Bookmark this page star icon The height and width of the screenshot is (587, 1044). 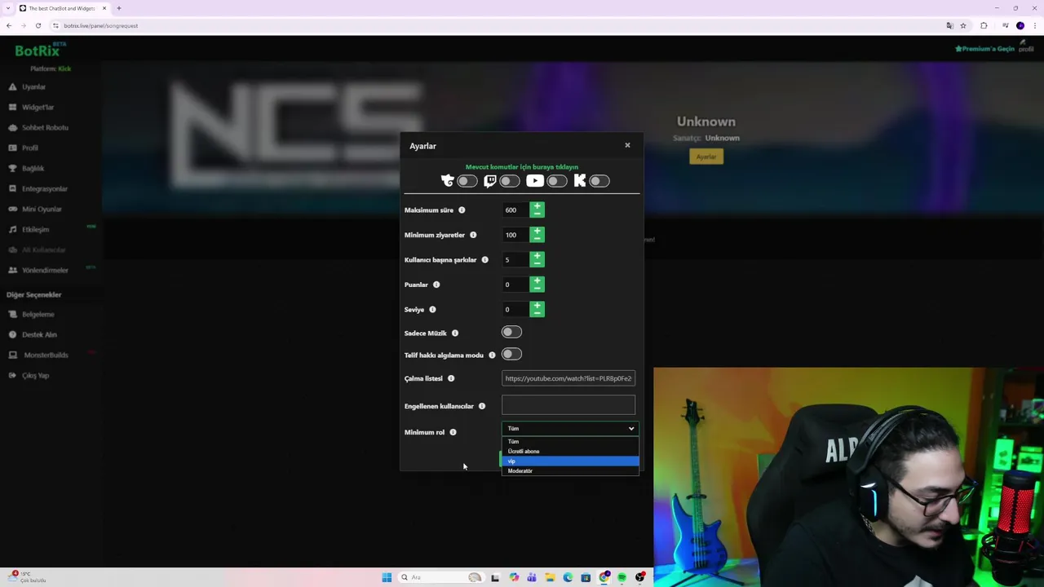[963, 25]
